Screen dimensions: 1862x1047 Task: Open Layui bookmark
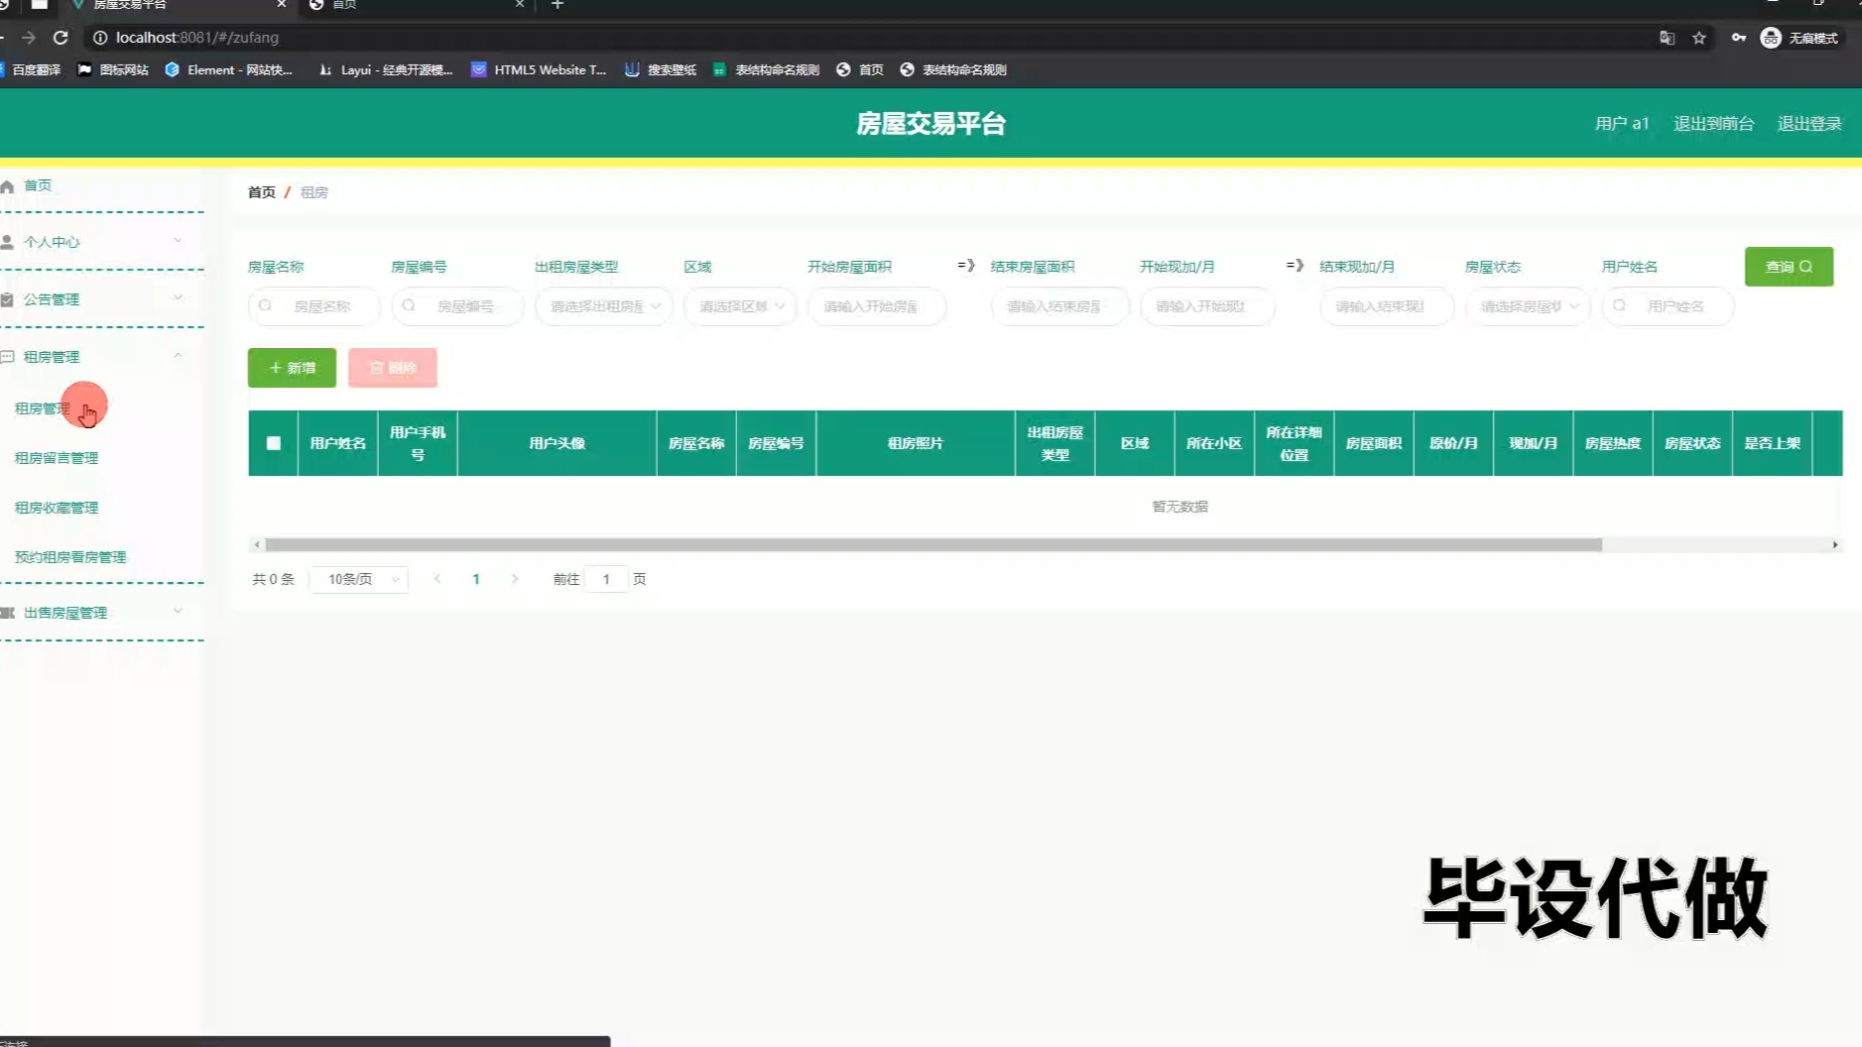tap(386, 69)
